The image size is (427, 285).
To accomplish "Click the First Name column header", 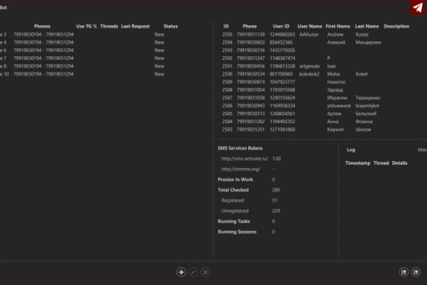I will tap(338, 26).
